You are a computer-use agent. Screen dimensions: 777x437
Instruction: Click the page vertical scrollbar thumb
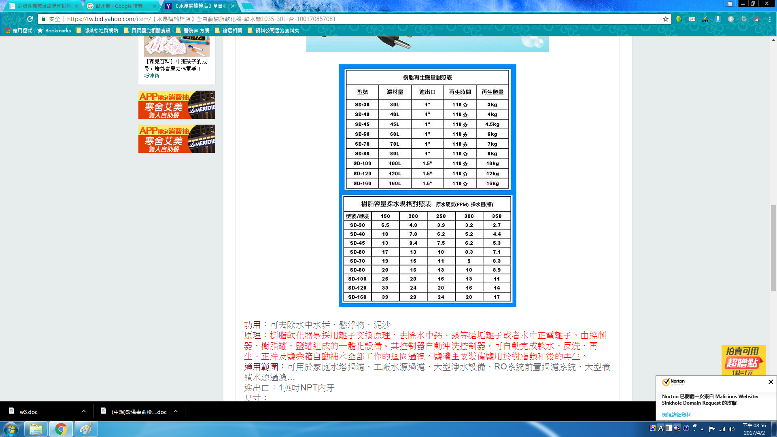(773, 248)
